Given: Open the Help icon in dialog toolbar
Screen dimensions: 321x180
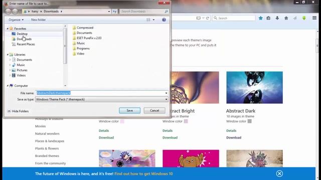Looking at the screenshot, I should (164, 20).
